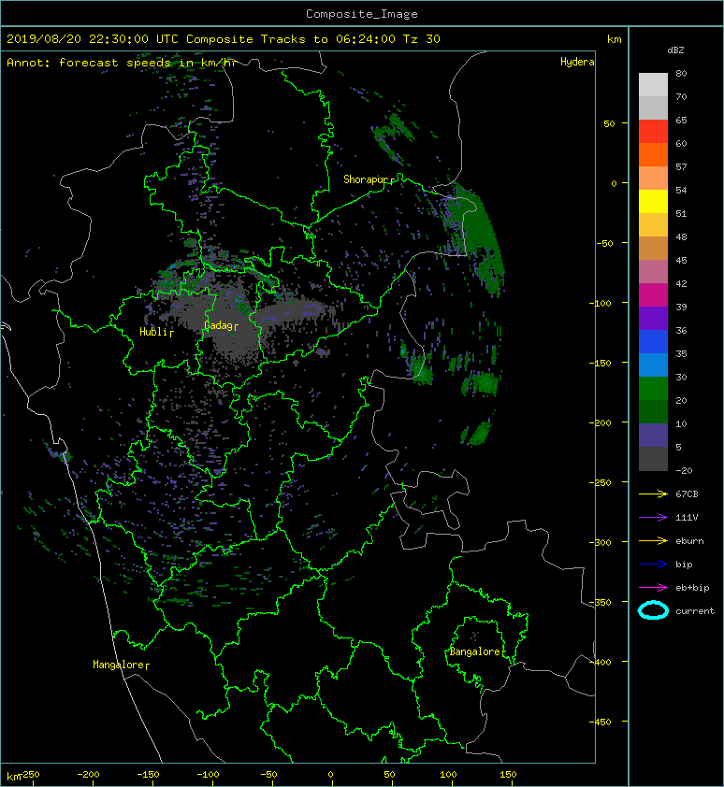
Task: Click the -450 tick on the vertical axis
Action: coord(600,722)
